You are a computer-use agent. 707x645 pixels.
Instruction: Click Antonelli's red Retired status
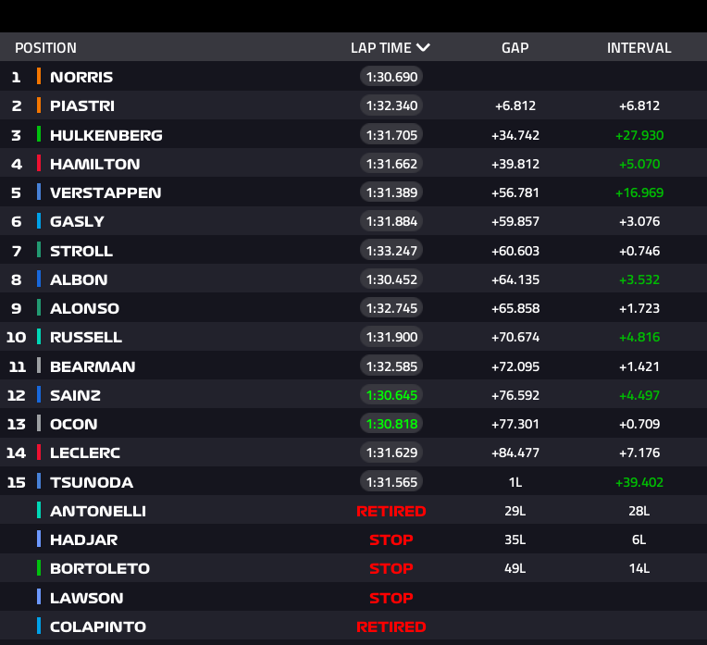(391, 511)
